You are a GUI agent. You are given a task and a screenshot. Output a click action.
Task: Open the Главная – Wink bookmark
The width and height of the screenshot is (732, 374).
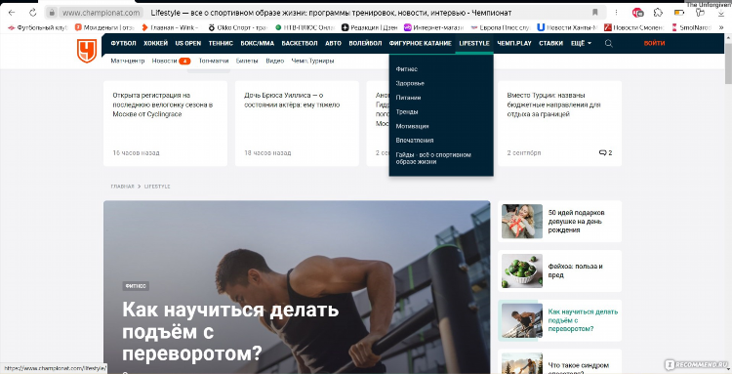(171, 27)
